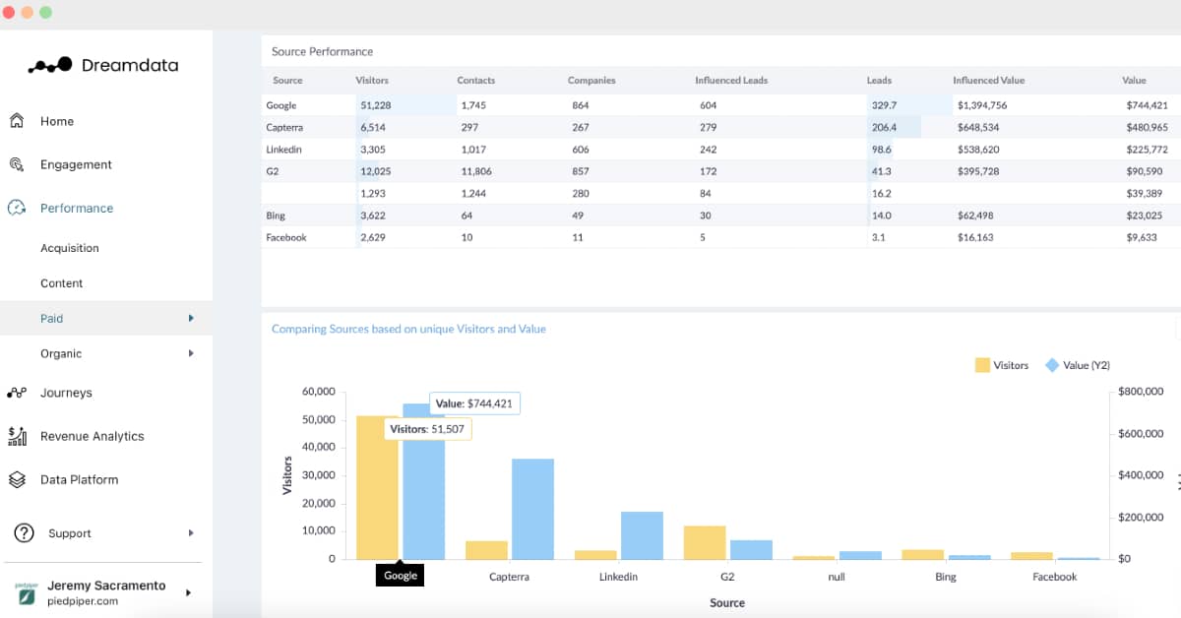This screenshot has width=1181, height=618.
Task: Sort table by Visitors column header
Action: click(x=372, y=80)
